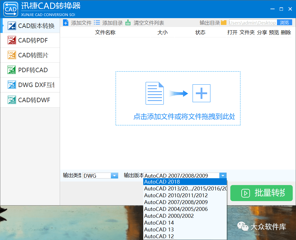Select AutoCAD 14 option
This screenshot has height=240, width=296.
click(x=185, y=223)
